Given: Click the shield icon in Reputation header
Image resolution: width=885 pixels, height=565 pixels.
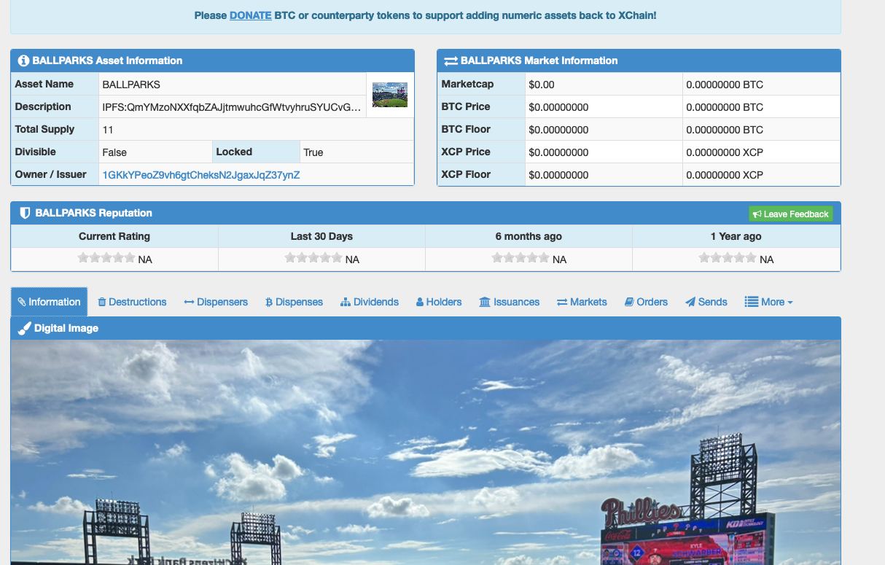Looking at the screenshot, I should (x=25, y=213).
